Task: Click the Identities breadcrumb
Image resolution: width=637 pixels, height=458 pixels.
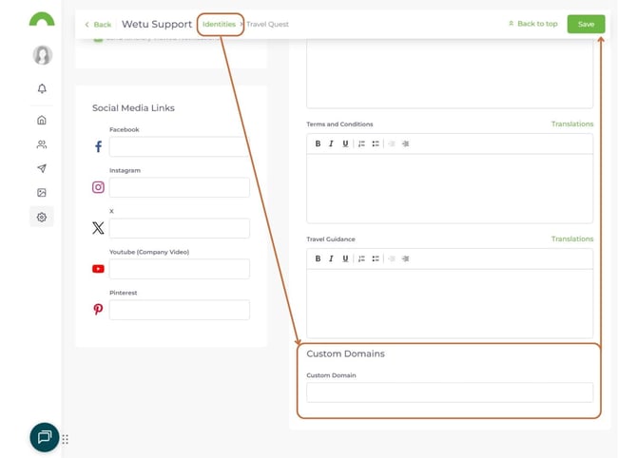Action: pyautogui.click(x=219, y=24)
